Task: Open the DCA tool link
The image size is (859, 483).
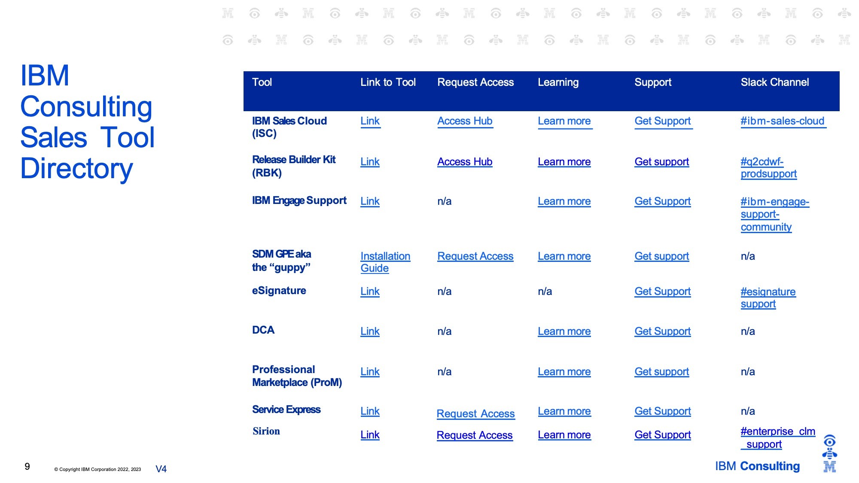Action: pyautogui.click(x=370, y=331)
